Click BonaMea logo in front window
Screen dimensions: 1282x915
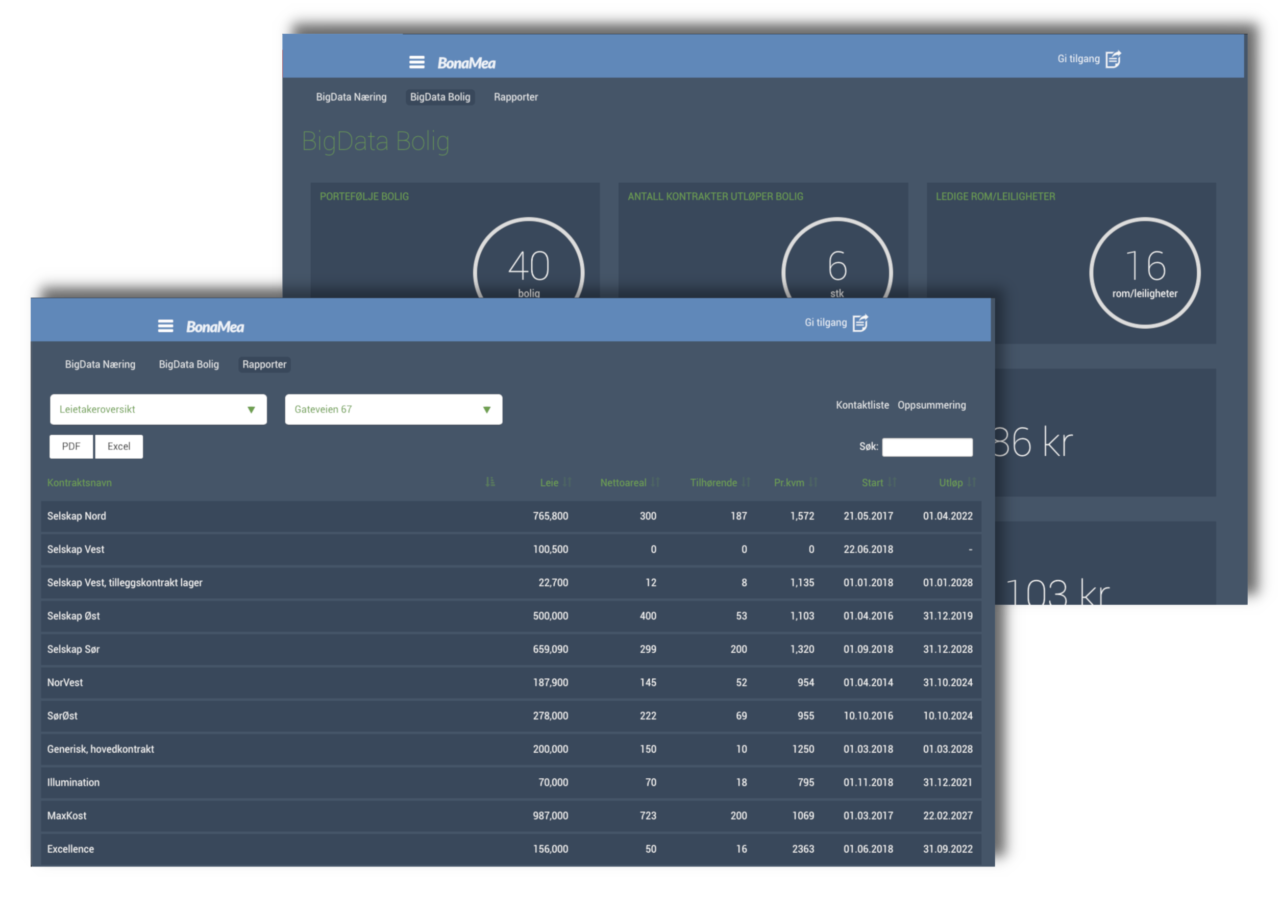pyautogui.click(x=215, y=327)
